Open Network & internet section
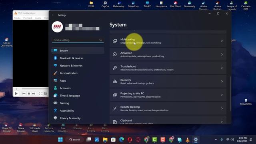Image resolution: width=256 pixels, height=144 pixels. 78,66
